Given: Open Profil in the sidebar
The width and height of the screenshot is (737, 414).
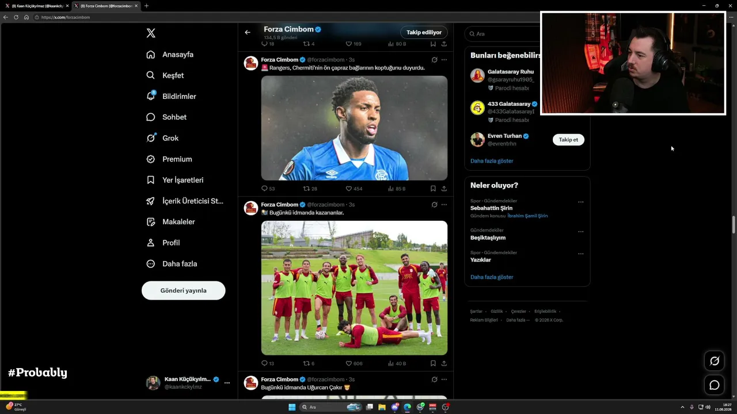Looking at the screenshot, I should (x=163, y=243).
